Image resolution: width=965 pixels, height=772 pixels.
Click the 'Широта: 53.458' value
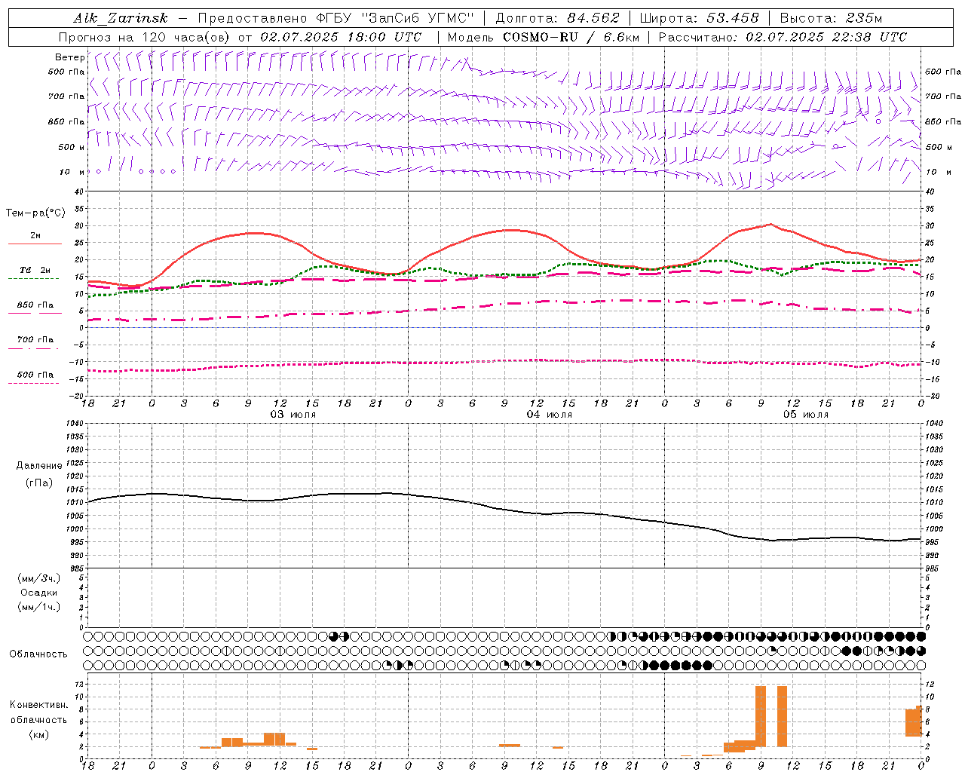click(699, 18)
